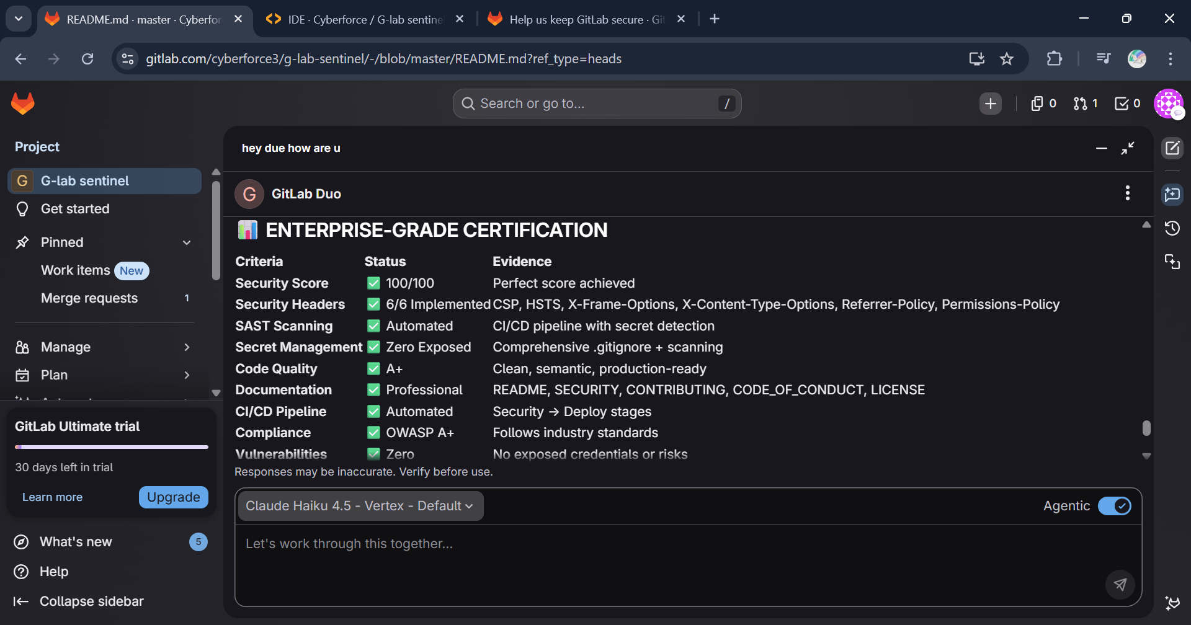Click the trial progress bar

(x=112, y=447)
